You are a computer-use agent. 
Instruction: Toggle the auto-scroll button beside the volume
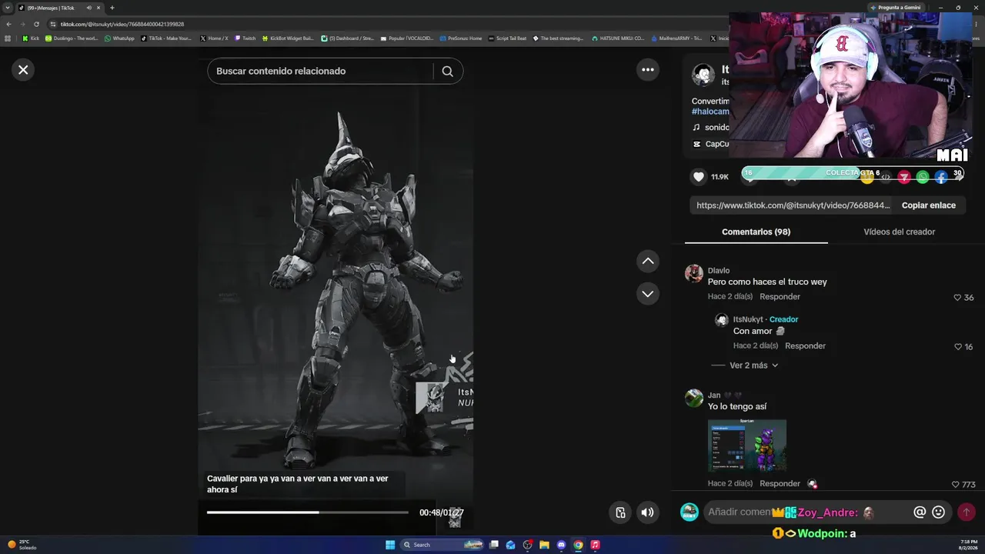620,512
